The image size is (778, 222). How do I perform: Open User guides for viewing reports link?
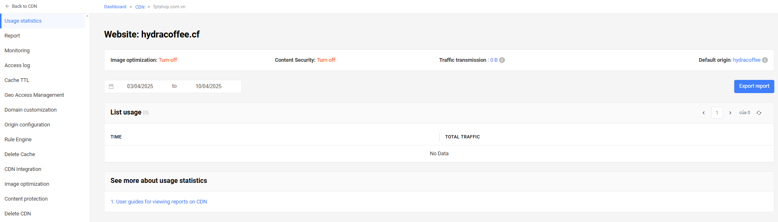tap(159, 202)
